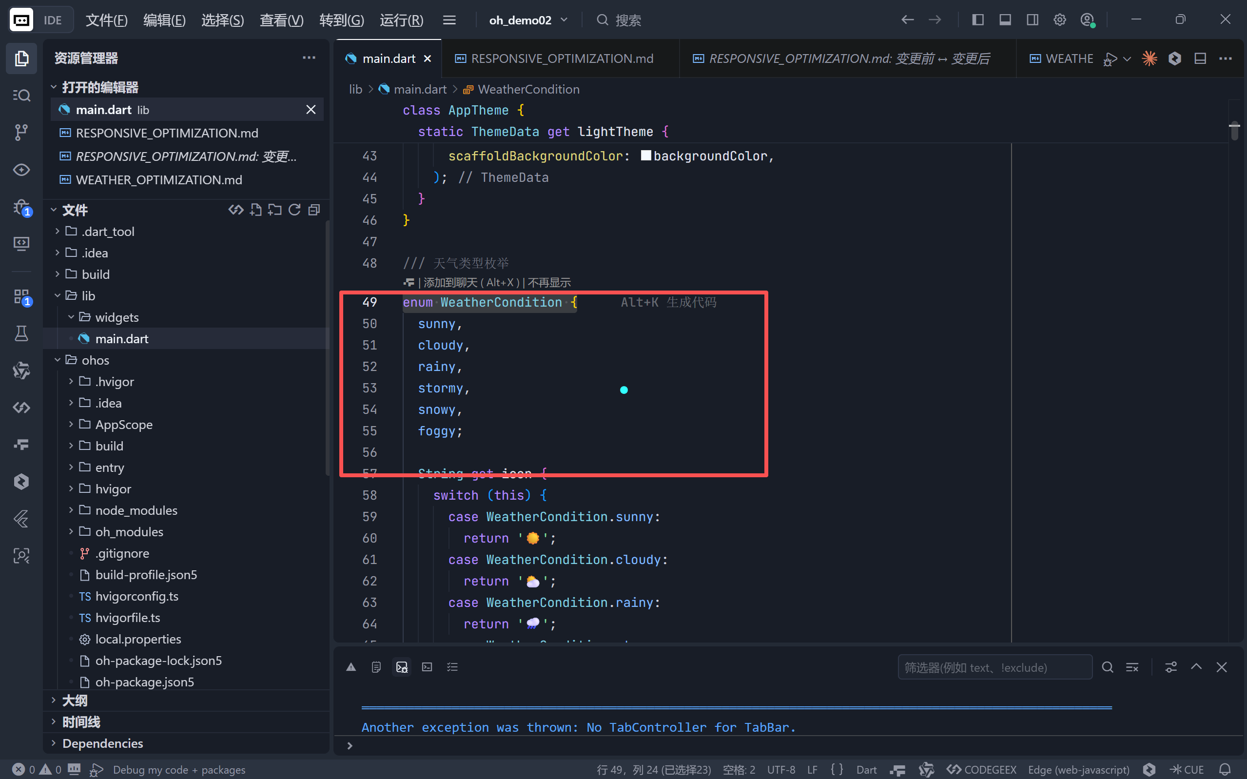Image resolution: width=1247 pixels, height=779 pixels.
Task: Open the Search view in activity bar
Action: click(x=21, y=96)
